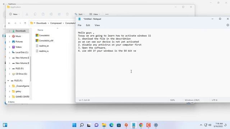Expand the galary folder node
Image resolution: width=230 pixels, height=129 pixels.
pos(9,91)
